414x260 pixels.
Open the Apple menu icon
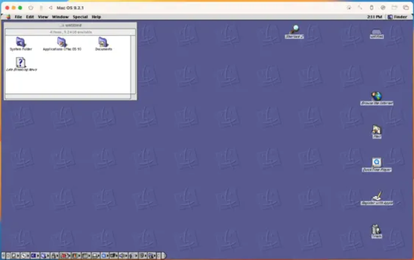[8, 17]
